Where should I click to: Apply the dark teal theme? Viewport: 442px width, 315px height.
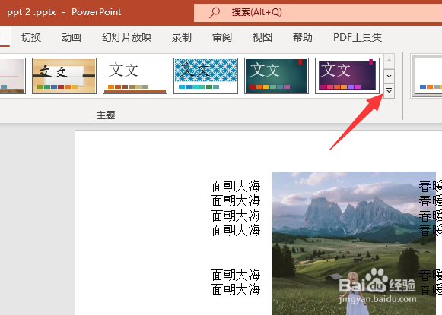click(x=276, y=76)
